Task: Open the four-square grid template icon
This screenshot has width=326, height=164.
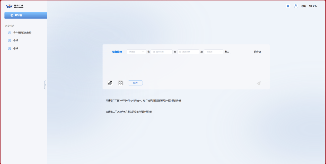Action: [120, 83]
